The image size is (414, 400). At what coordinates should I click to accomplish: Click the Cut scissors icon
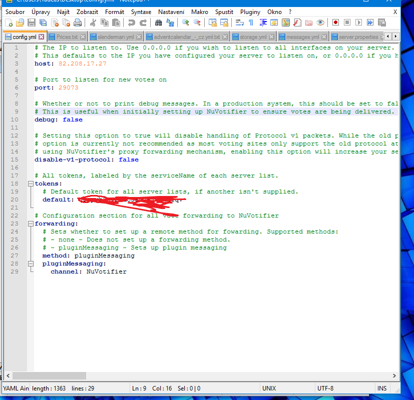93,22
